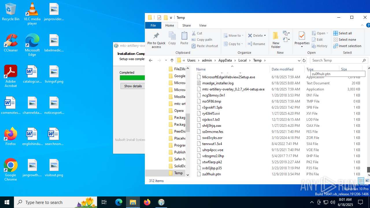Open VLC media player desktop shortcut

pos(32,14)
